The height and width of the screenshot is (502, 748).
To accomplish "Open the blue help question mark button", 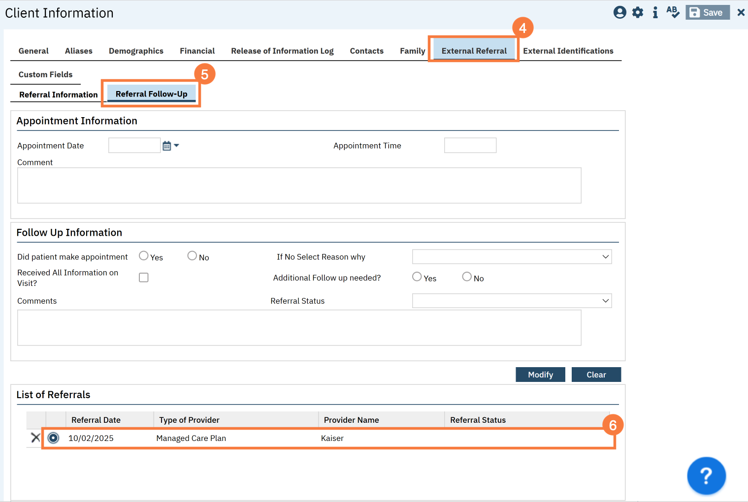I will tap(706, 475).
